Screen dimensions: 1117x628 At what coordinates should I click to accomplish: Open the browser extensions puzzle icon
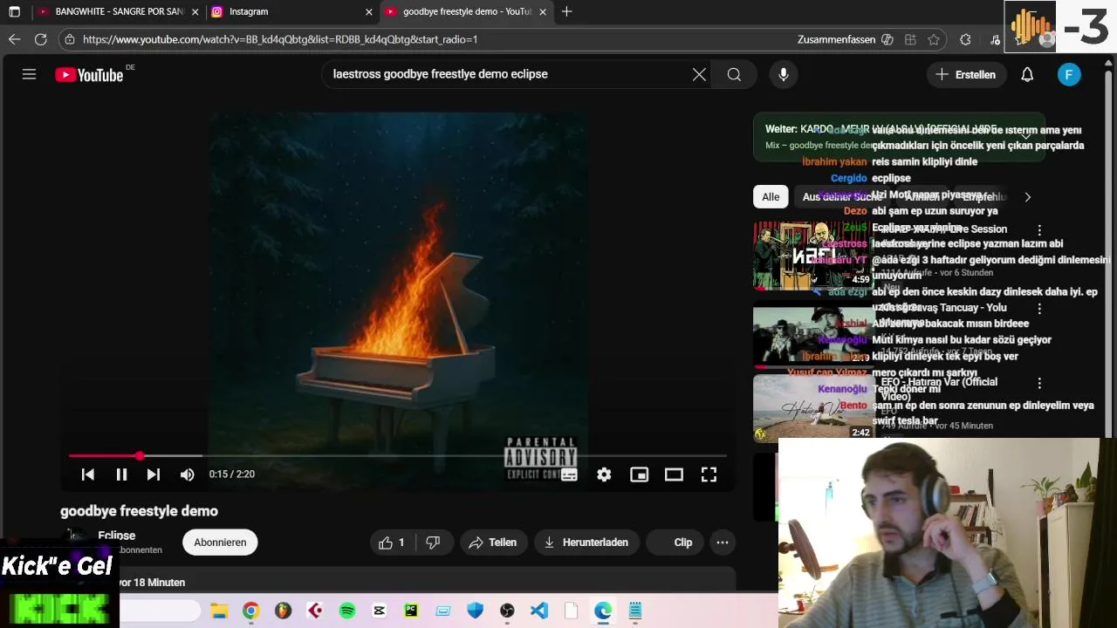(965, 39)
